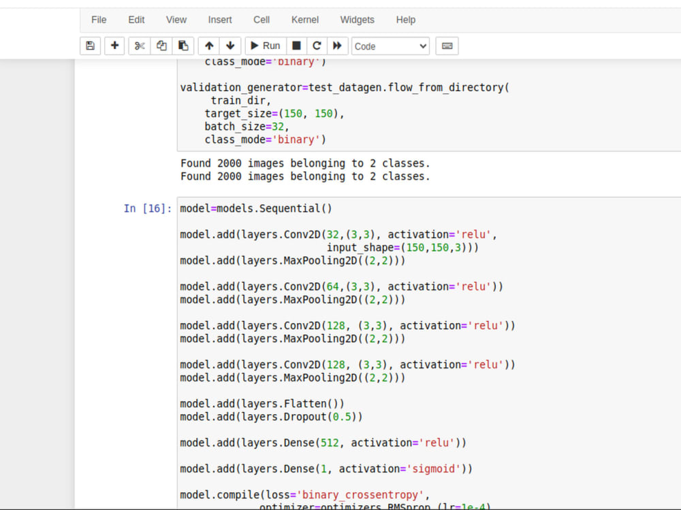Insert a cell below with the plus icon
The width and height of the screenshot is (681, 510).
(114, 46)
